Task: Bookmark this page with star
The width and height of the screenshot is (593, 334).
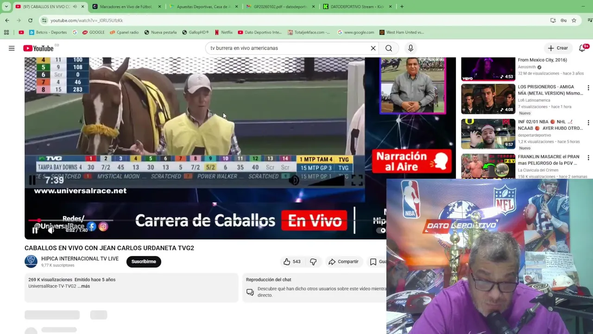Action: click(574, 20)
